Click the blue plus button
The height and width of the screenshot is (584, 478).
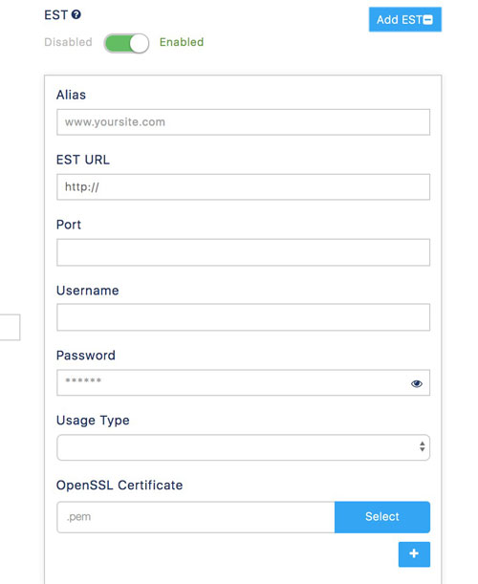tap(414, 554)
